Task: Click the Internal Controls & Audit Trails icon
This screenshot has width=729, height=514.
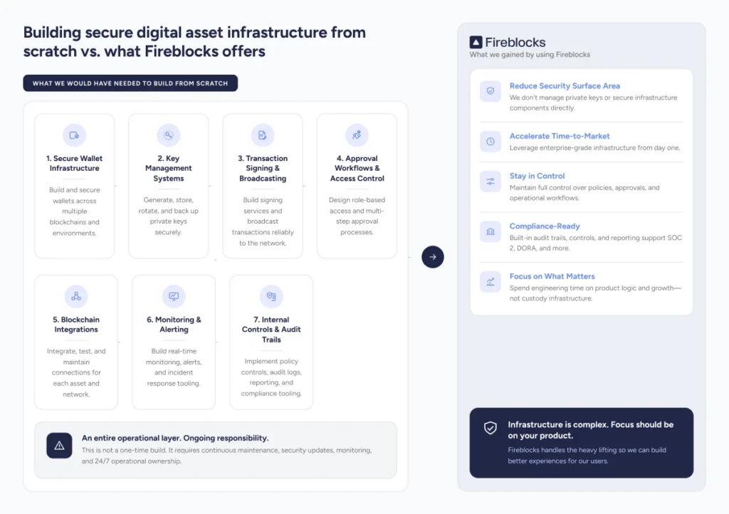Action: click(271, 296)
